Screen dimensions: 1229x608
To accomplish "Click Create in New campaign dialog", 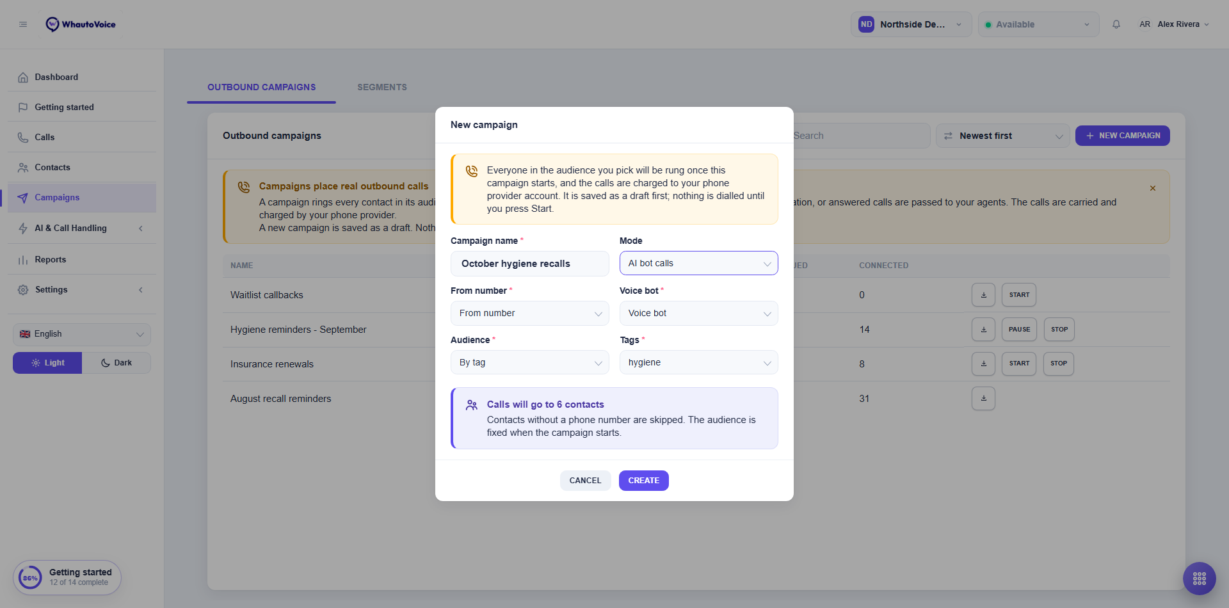I will coord(644,481).
